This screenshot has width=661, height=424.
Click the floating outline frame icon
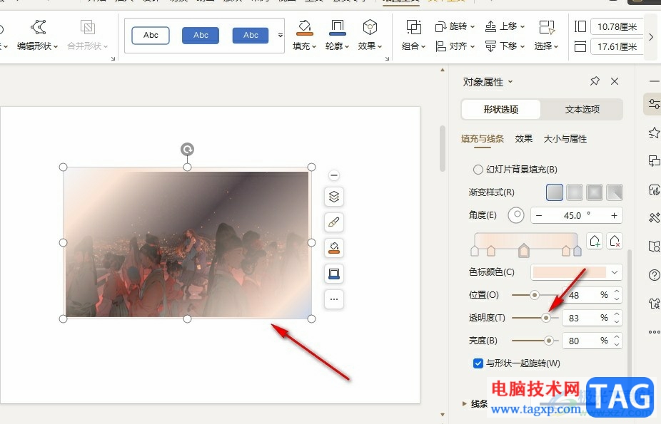[334, 274]
